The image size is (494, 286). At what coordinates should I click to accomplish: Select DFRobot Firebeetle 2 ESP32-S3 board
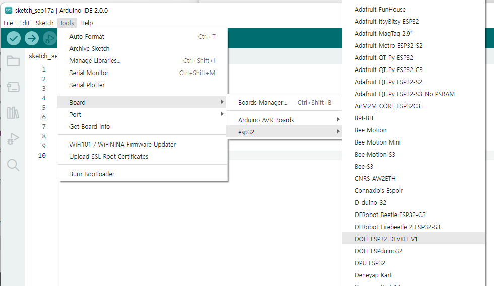click(x=413, y=227)
